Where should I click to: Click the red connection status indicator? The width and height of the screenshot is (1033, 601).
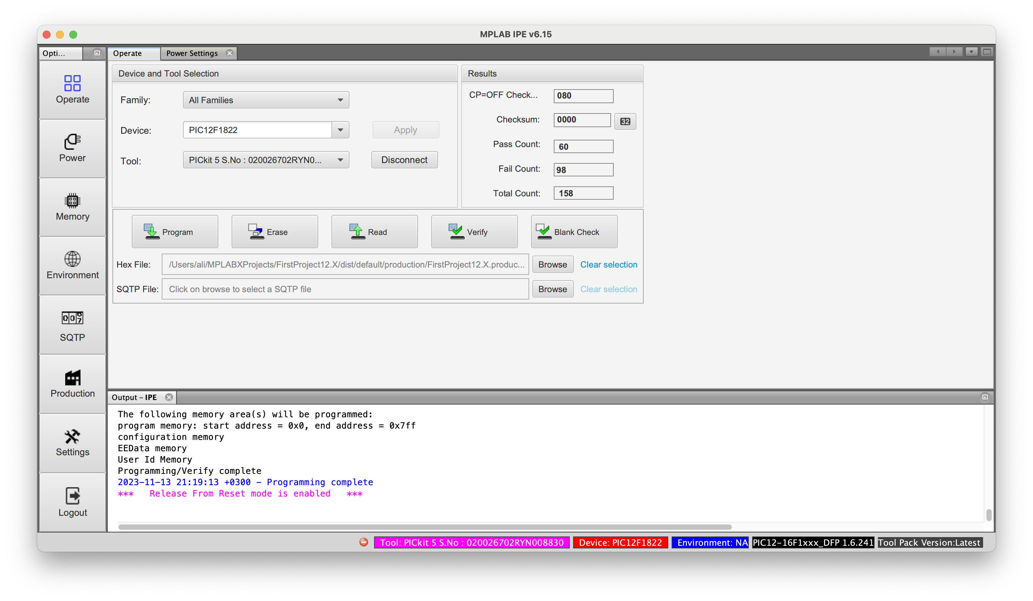pos(364,542)
